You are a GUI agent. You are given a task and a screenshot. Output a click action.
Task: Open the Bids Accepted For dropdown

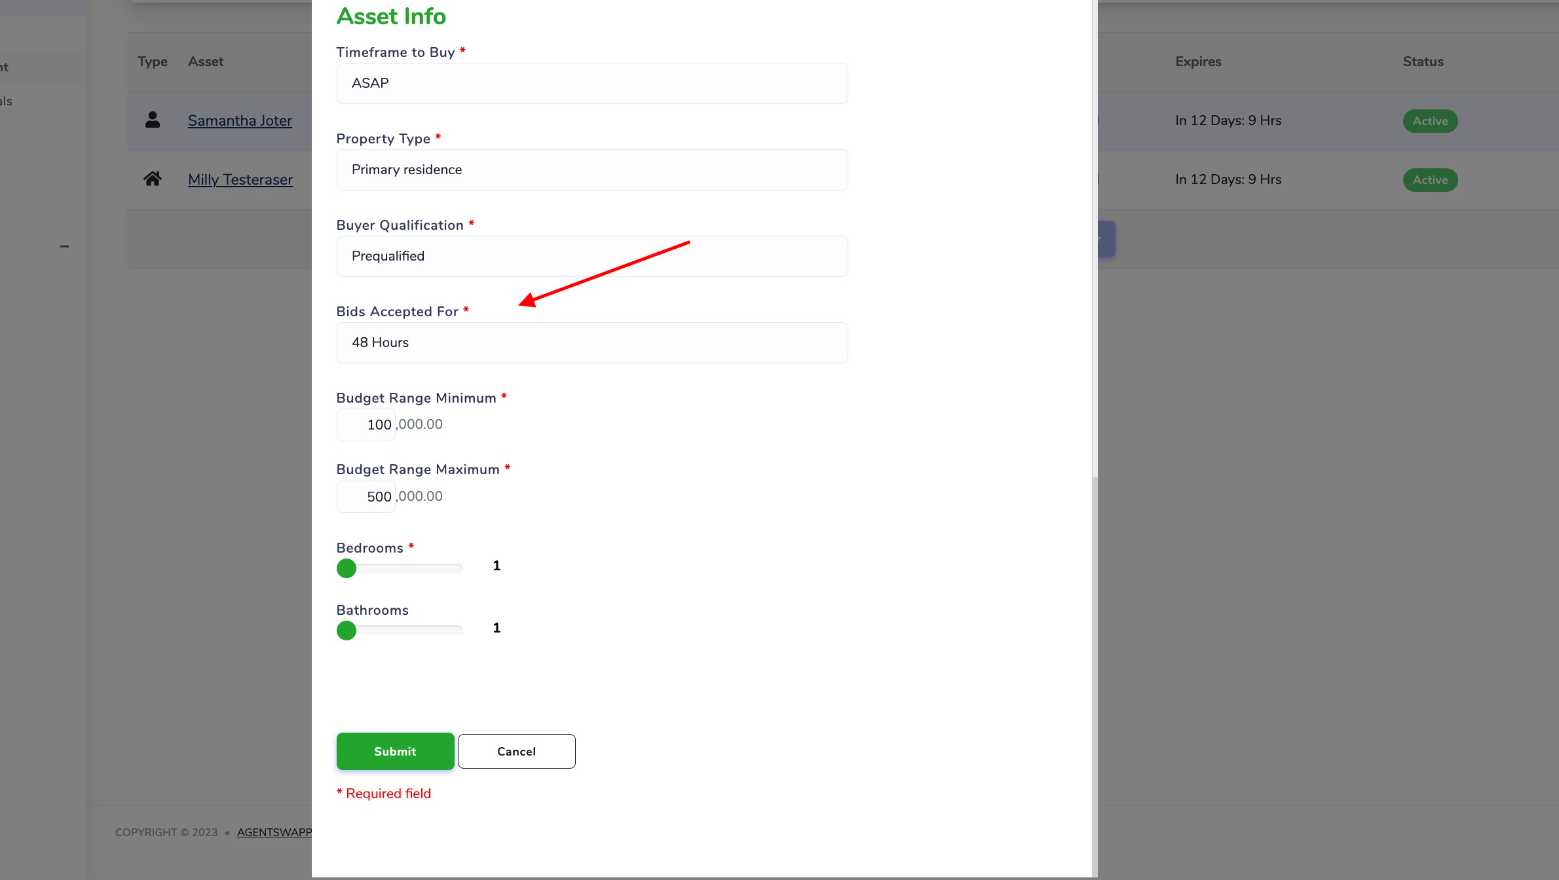tap(592, 342)
